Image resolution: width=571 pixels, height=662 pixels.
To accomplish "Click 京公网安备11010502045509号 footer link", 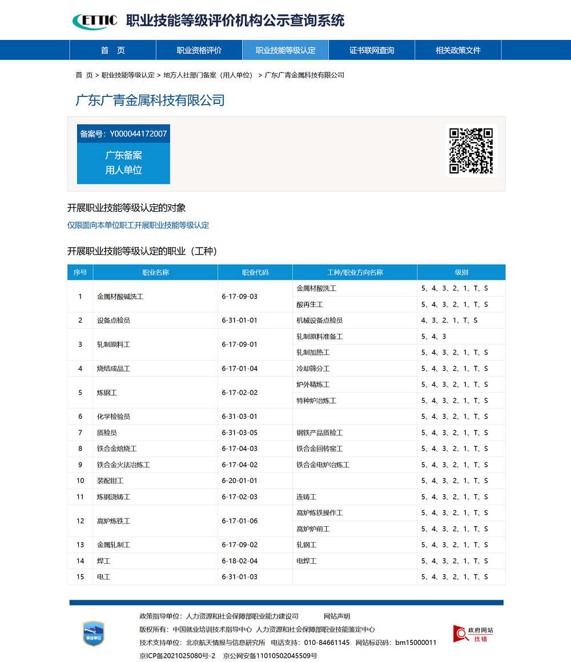I will 270,656.
